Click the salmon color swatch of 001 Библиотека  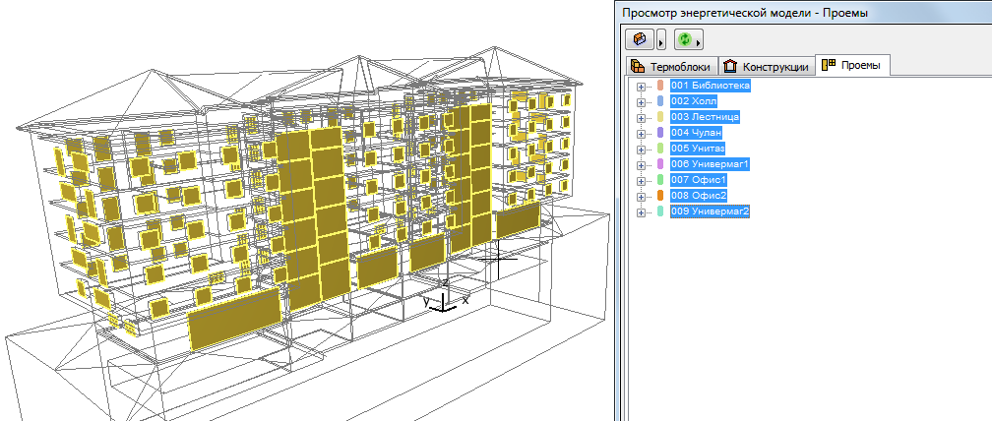click(660, 86)
